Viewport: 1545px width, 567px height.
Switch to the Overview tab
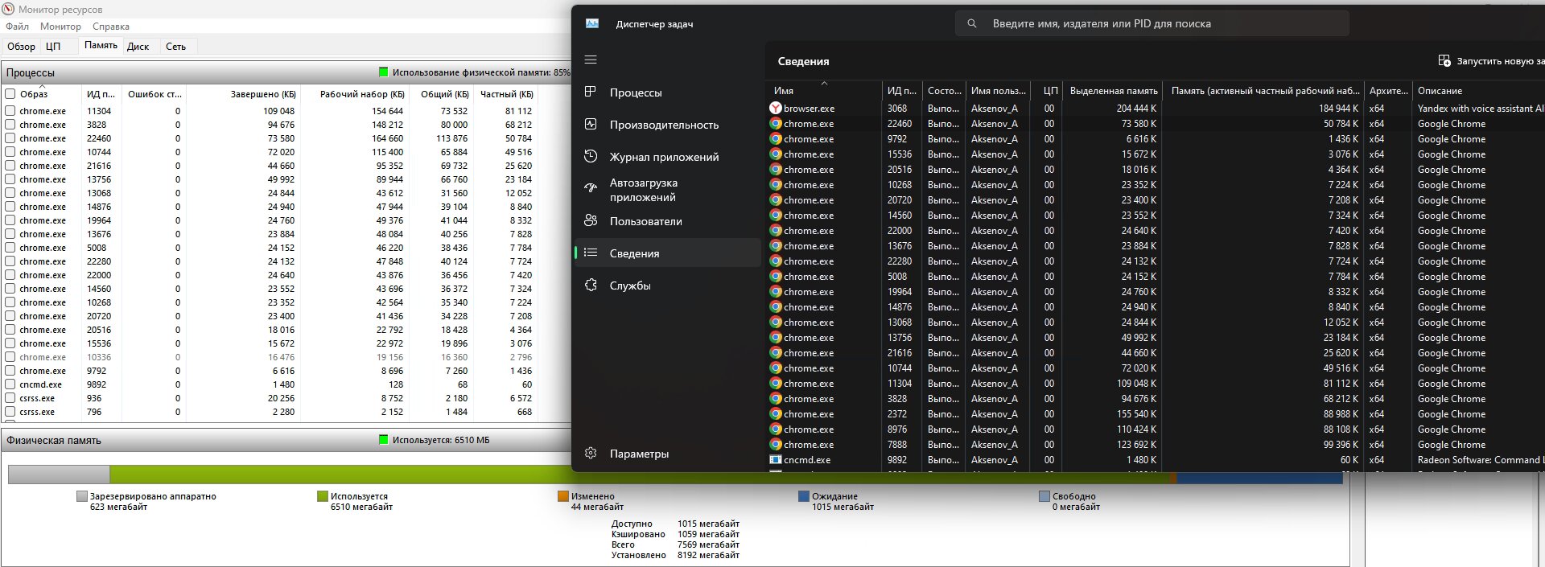21,46
